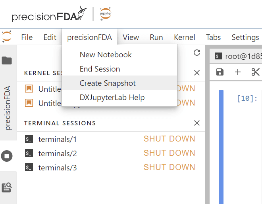Close all kernel sessions X
Viewport: 262px width, 204px height.
(196, 73)
